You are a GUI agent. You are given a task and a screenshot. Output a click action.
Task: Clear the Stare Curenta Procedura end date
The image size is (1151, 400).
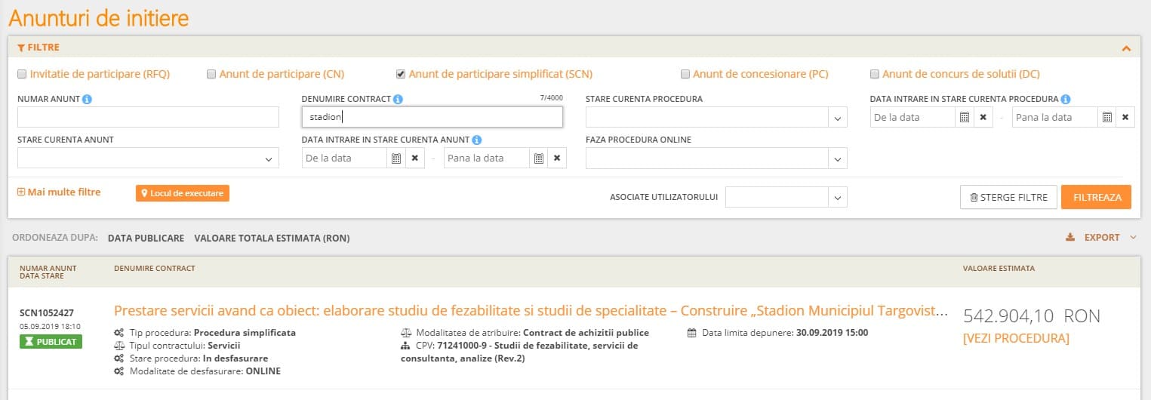click(x=1125, y=117)
